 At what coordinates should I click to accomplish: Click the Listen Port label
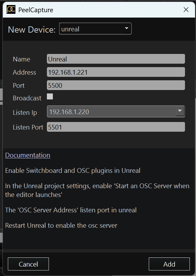tap(28, 127)
